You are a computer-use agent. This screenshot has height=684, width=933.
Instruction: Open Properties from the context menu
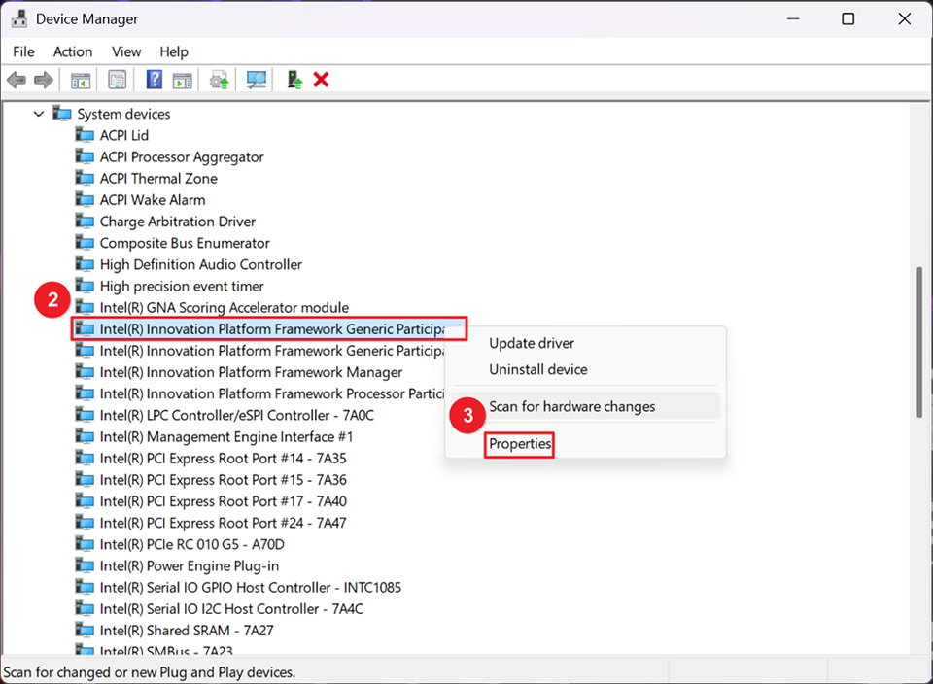[519, 444]
